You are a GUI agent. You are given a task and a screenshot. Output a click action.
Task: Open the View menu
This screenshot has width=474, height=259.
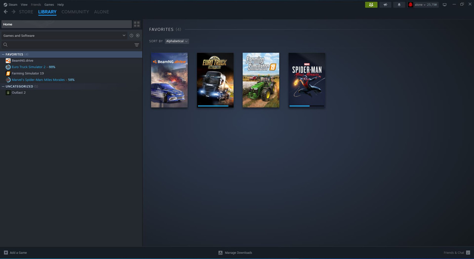click(24, 4)
